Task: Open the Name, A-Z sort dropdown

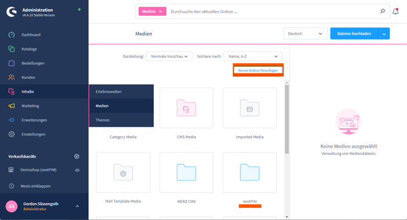Action: coord(253,57)
